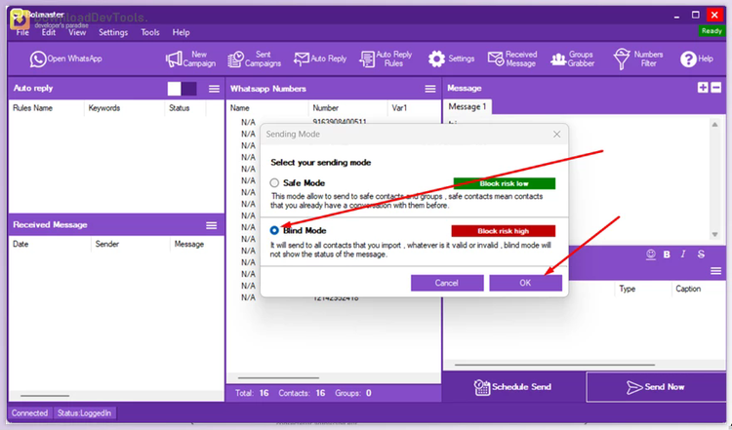Open Received Message toolbar item

512,59
